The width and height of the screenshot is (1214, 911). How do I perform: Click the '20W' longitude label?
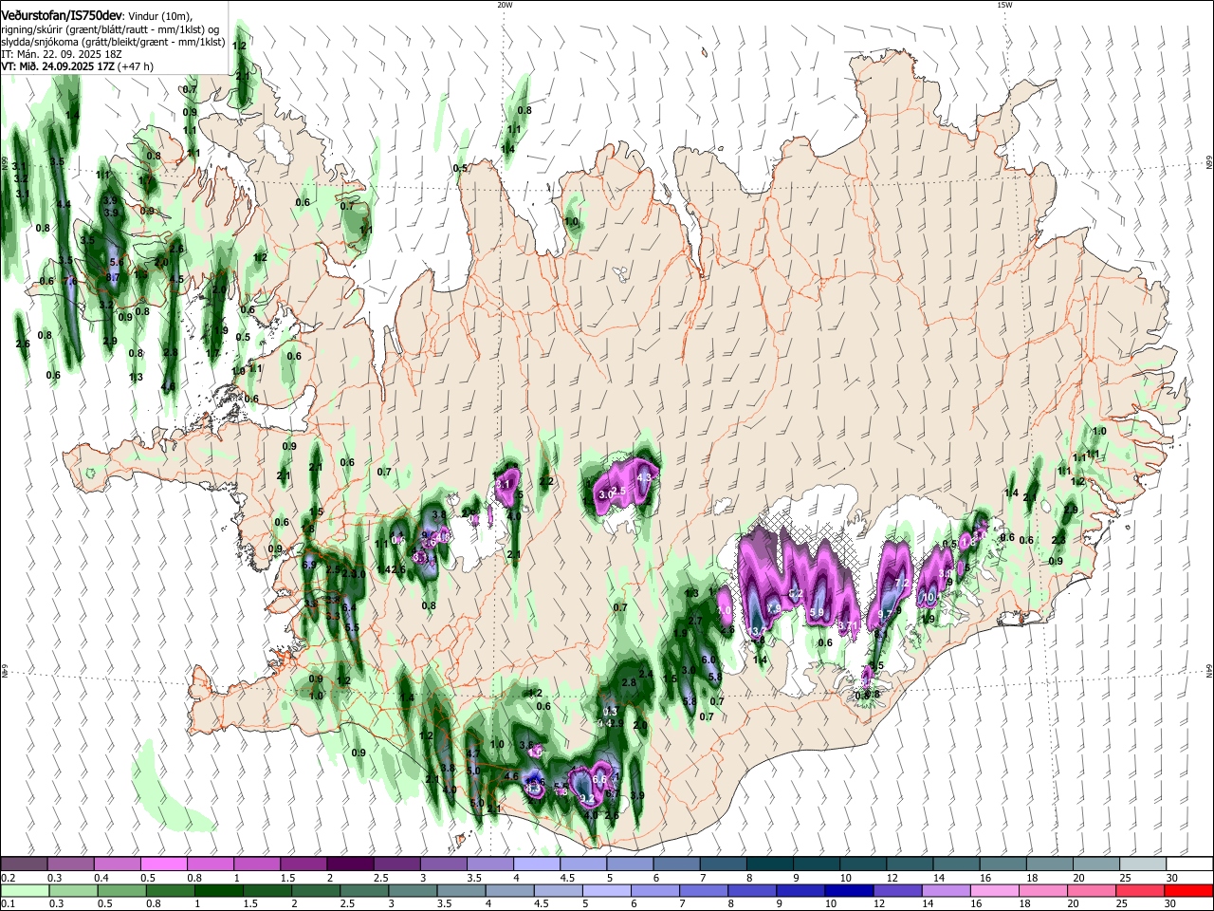pyautogui.click(x=505, y=5)
